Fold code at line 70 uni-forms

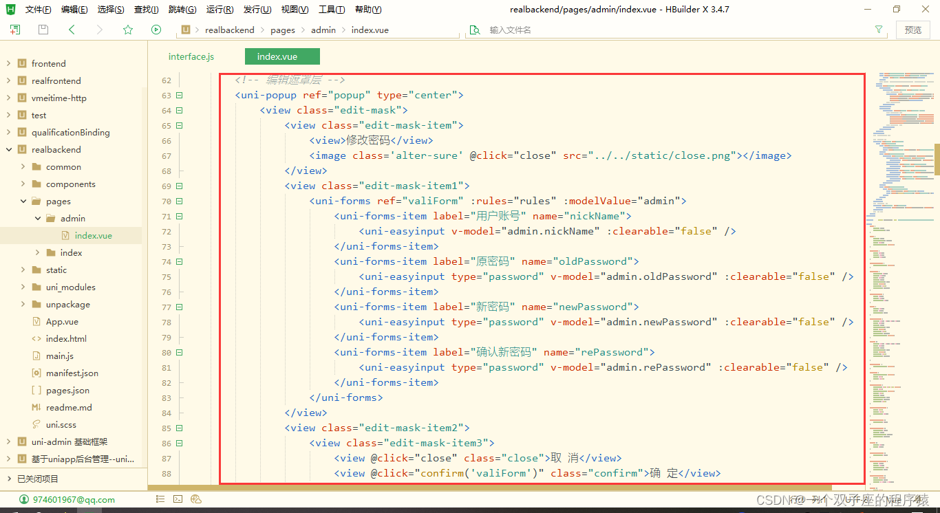(x=179, y=201)
